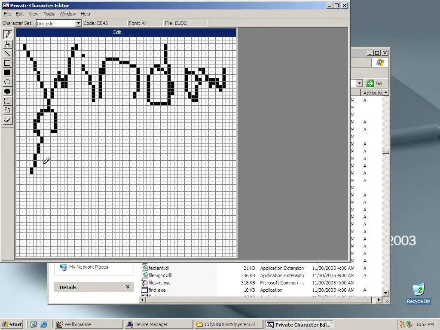The width and height of the screenshot is (440, 330).
Task: Launch Internet Explorer from Quick Launch
Action: click(x=44, y=324)
